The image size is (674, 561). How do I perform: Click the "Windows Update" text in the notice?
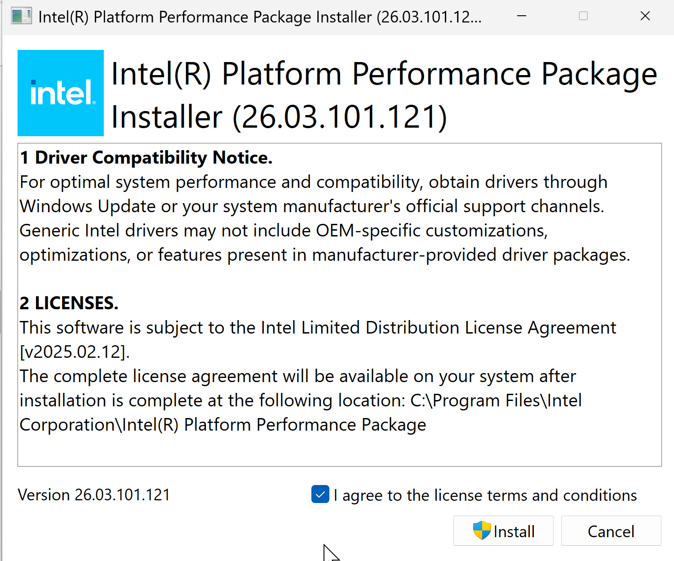pos(88,206)
